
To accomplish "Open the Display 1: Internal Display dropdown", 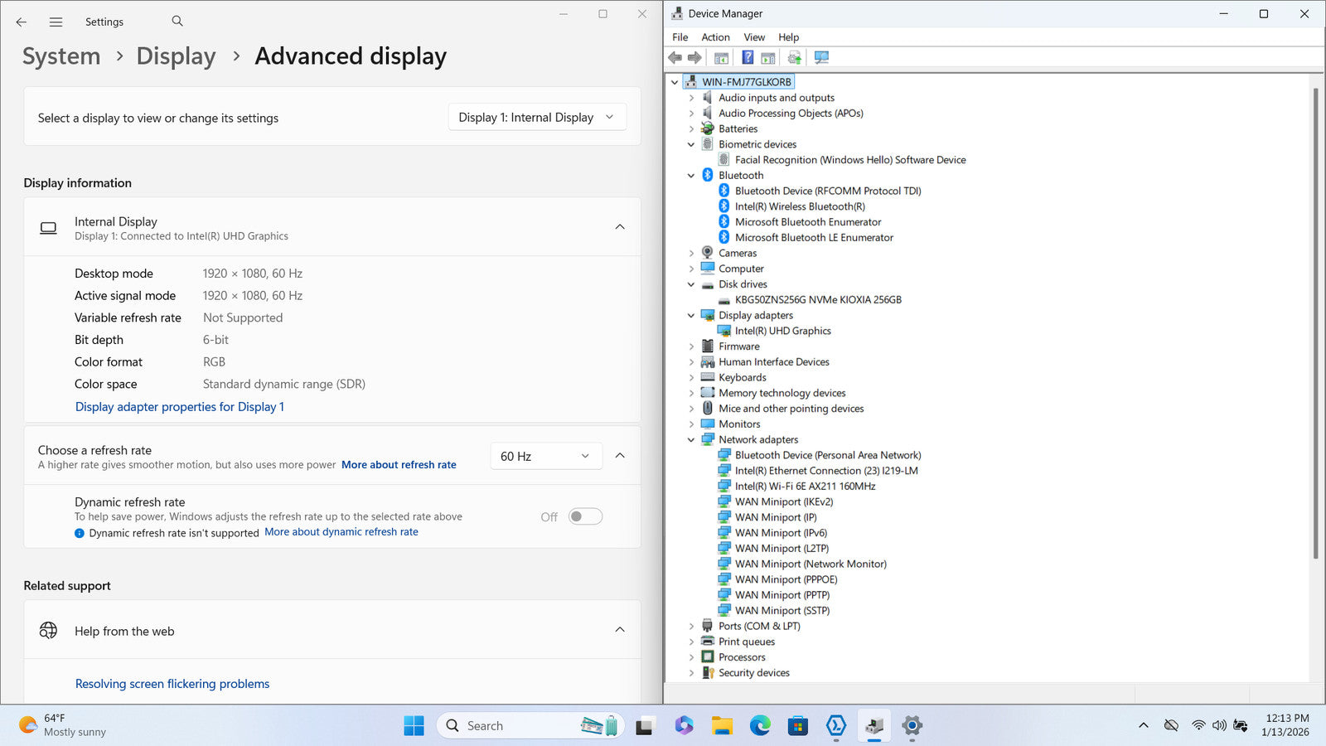I will (x=536, y=118).
